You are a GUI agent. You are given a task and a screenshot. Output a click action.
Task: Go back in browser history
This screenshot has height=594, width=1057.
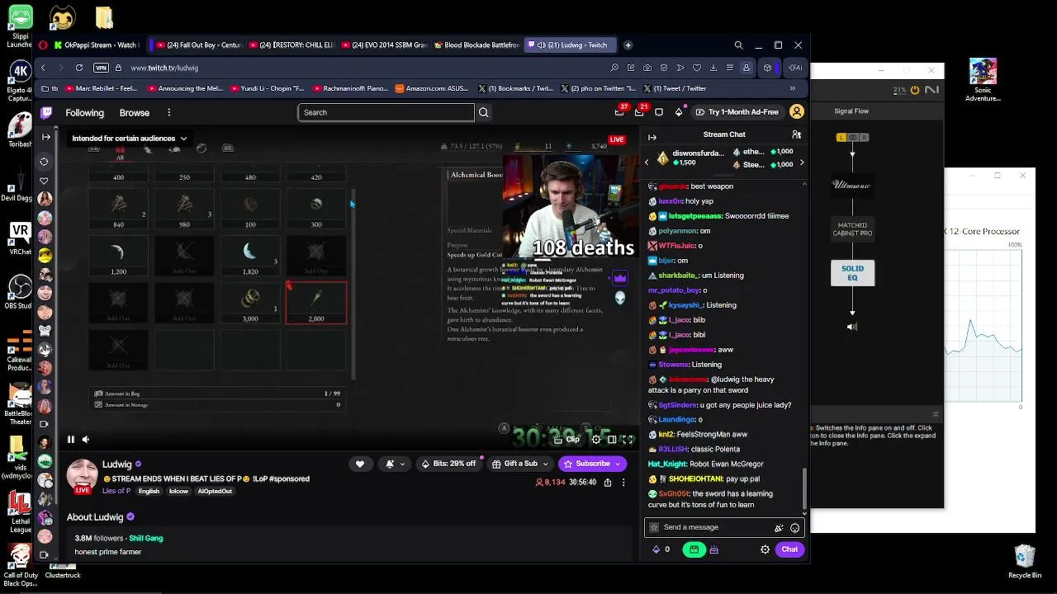click(x=43, y=68)
